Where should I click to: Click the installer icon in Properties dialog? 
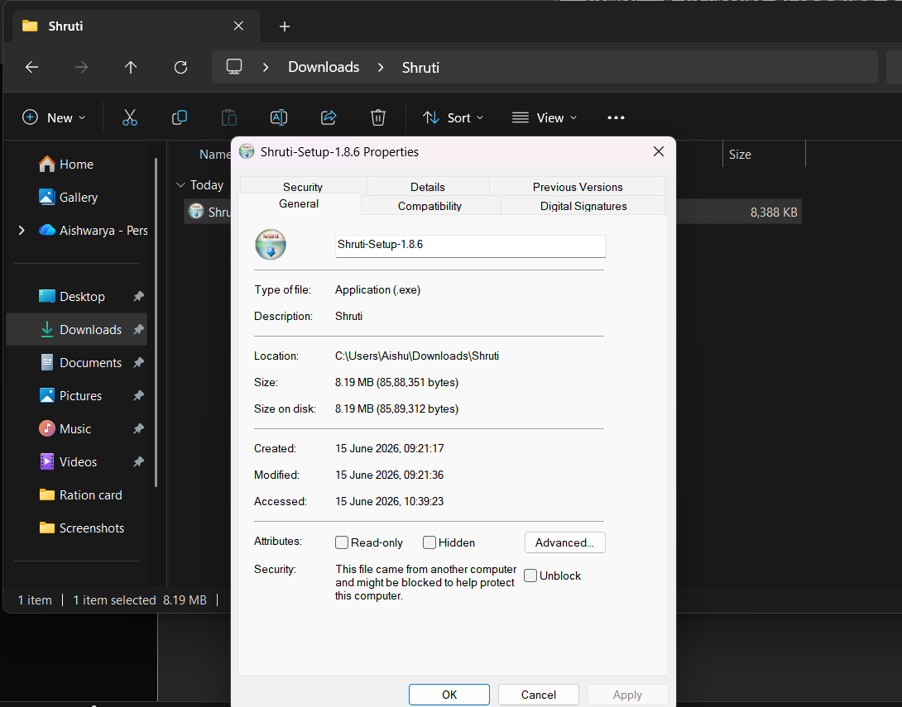tap(271, 244)
